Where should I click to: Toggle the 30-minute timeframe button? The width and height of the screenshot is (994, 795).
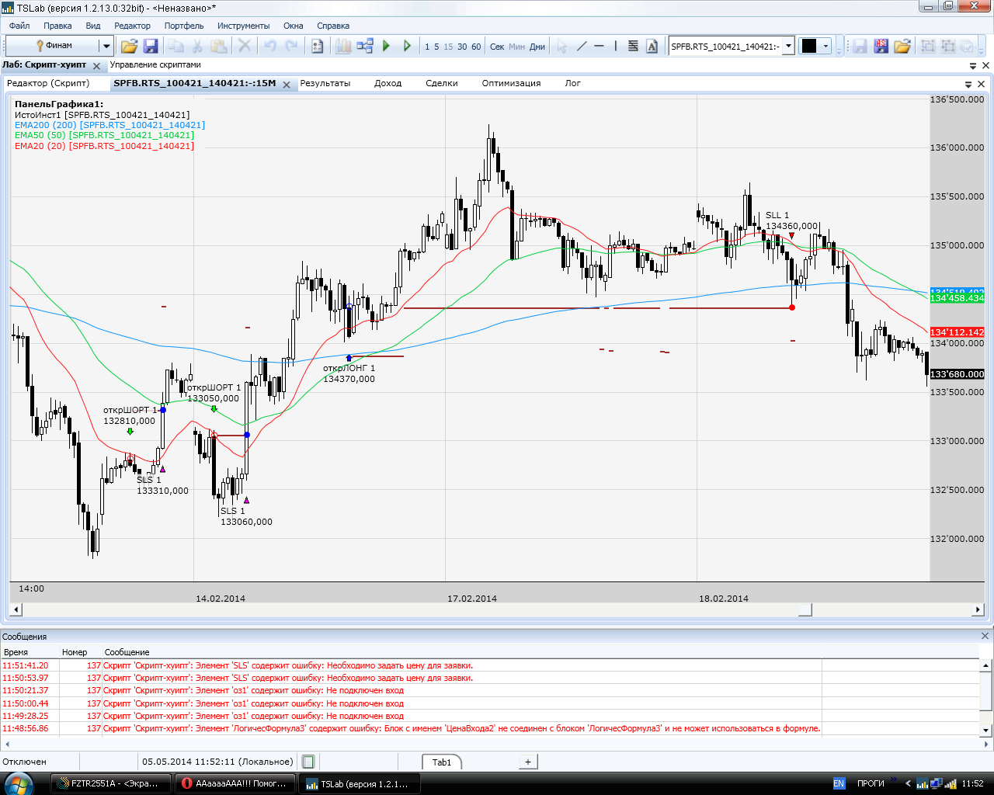pyautogui.click(x=462, y=47)
